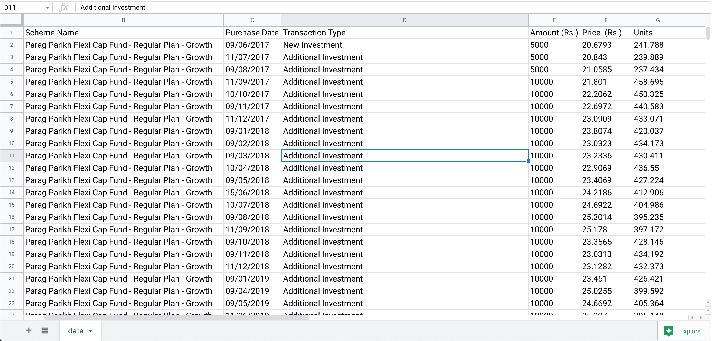Viewport: 714px width, 341px height.
Task: Click the Amount (Rs.) header cell
Action: pos(554,33)
